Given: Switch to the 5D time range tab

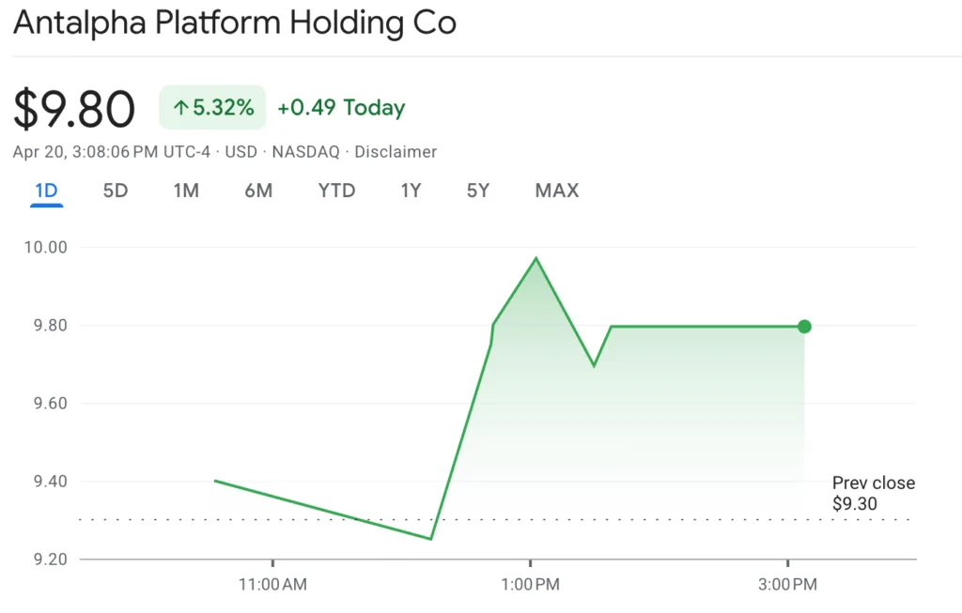Looking at the screenshot, I should (115, 191).
